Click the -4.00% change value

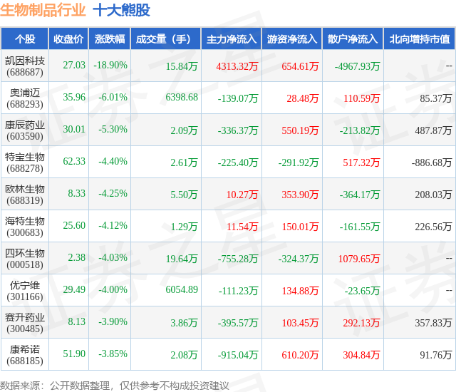[x=113, y=289]
